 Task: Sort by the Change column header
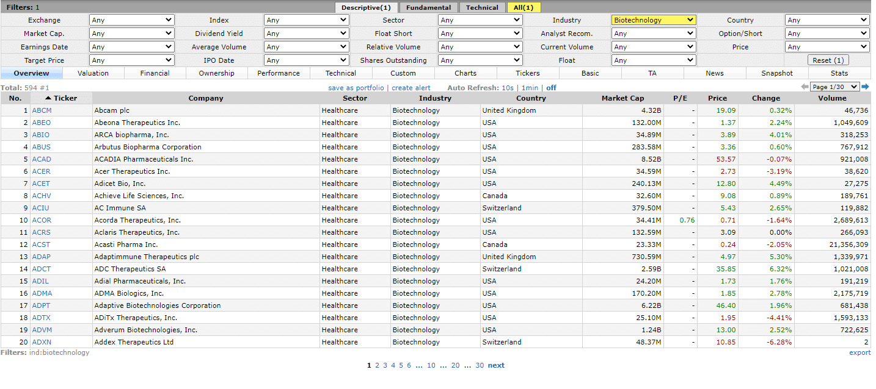pos(766,98)
